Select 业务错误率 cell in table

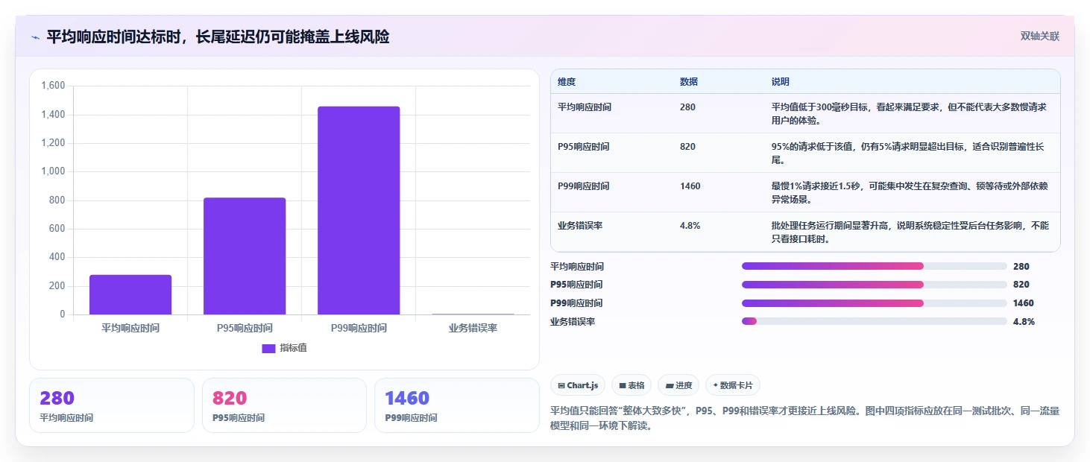click(580, 226)
